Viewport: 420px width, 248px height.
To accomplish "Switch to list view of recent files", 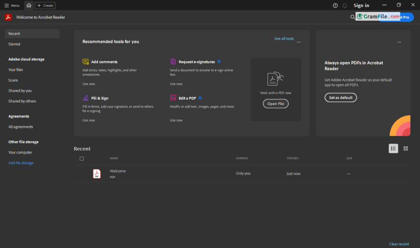I will click(393, 149).
